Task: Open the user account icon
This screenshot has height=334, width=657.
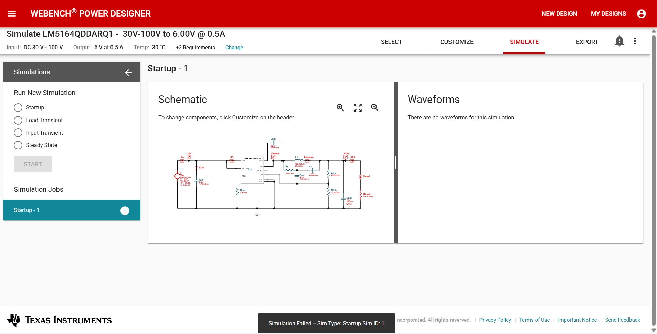Action: point(642,14)
